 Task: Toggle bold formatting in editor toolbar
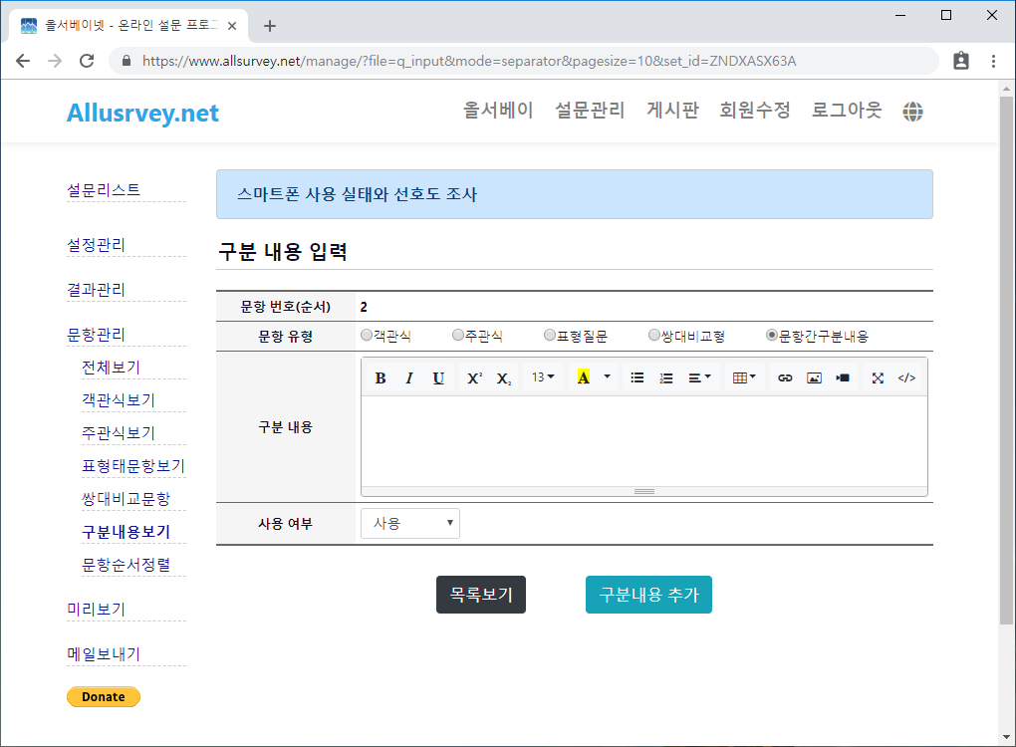tap(381, 378)
